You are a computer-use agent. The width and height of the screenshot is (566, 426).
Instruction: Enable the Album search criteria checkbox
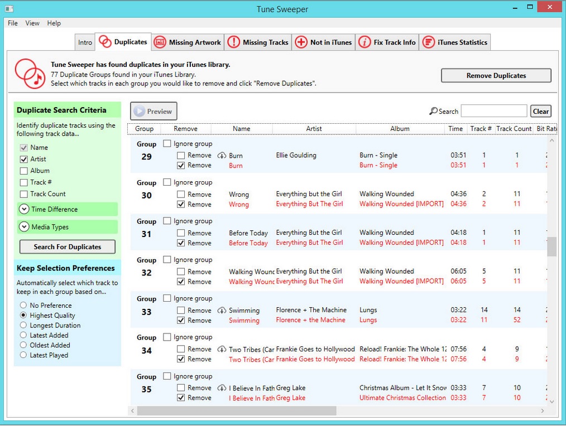[x=23, y=171]
